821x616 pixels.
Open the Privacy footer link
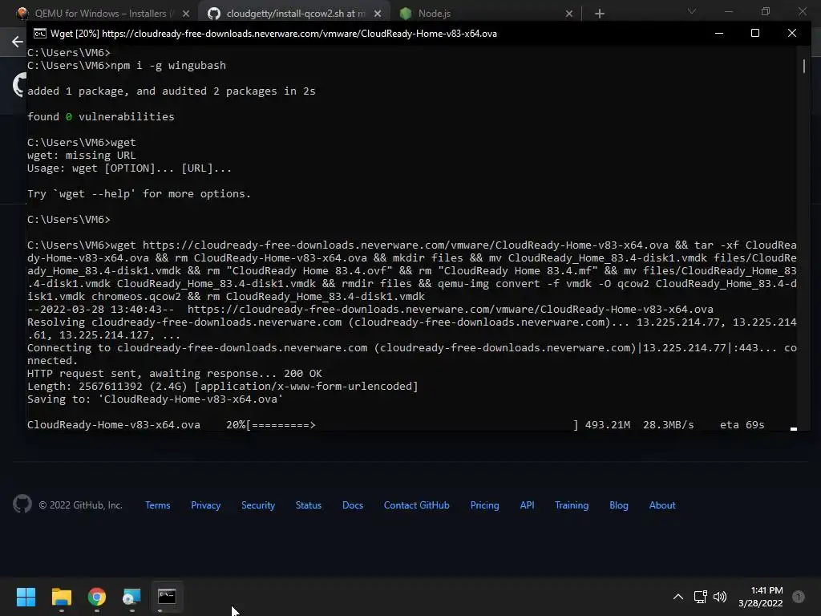click(x=206, y=505)
